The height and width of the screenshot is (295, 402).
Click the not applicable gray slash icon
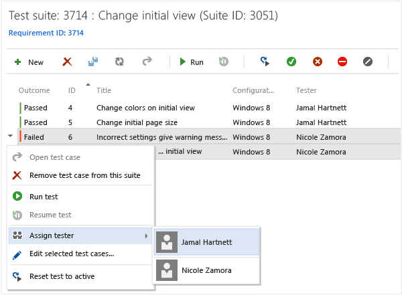[x=367, y=62]
